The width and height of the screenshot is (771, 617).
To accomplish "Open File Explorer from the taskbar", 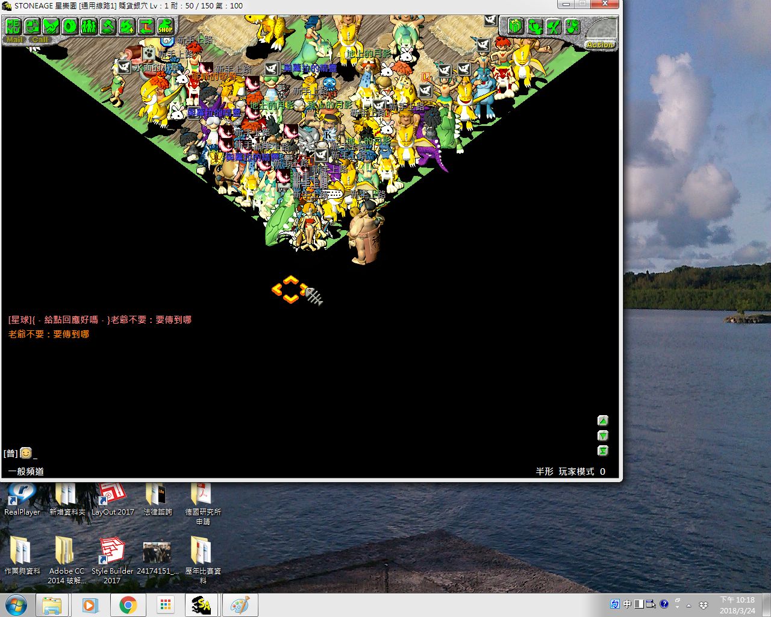I will [52, 605].
